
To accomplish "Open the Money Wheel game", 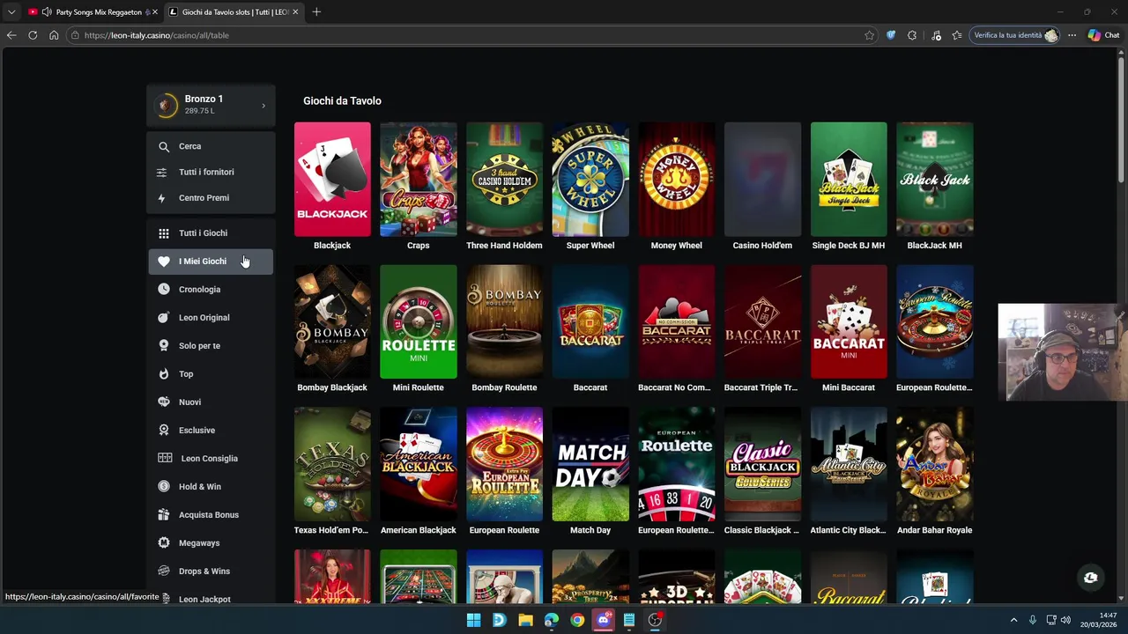I will click(x=677, y=180).
